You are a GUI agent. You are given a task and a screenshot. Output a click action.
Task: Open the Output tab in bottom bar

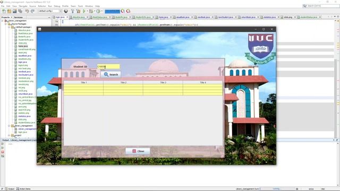click(x=10, y=189)
